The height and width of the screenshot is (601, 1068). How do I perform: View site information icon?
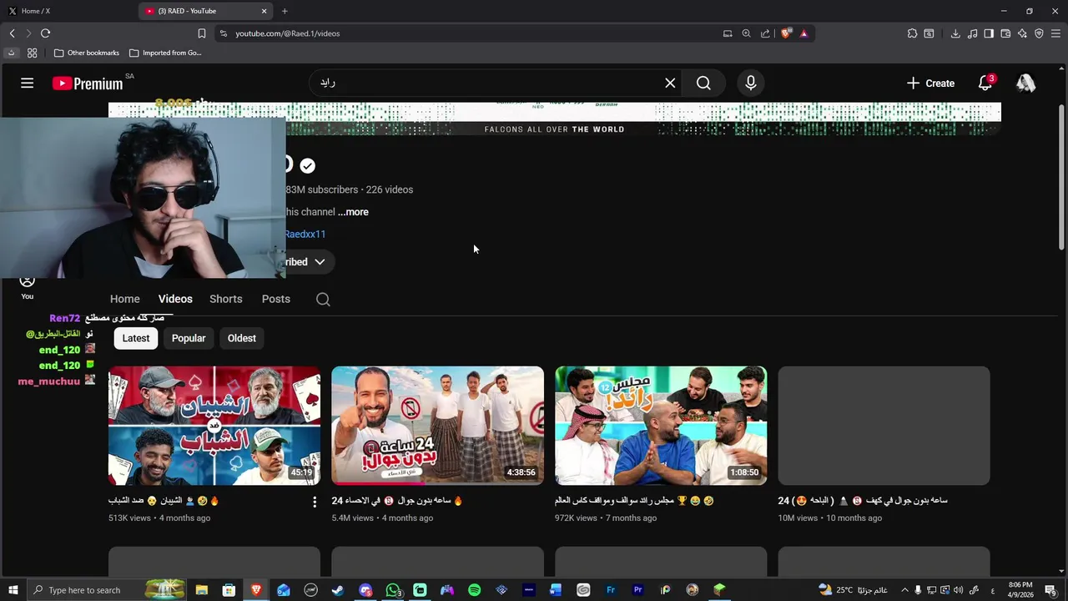tap(223, 33)
